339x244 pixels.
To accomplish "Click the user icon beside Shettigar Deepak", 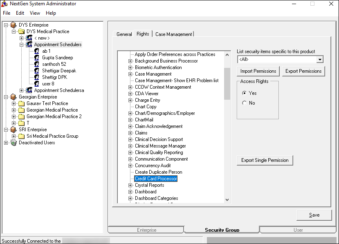I will pyautogui.click(x=37, y=71).
